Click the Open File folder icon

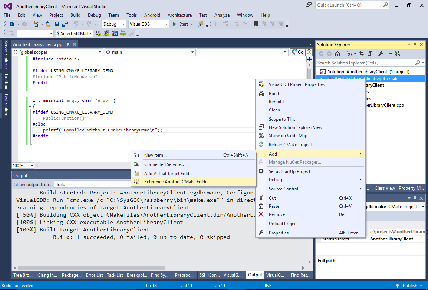tap(48, 24)
